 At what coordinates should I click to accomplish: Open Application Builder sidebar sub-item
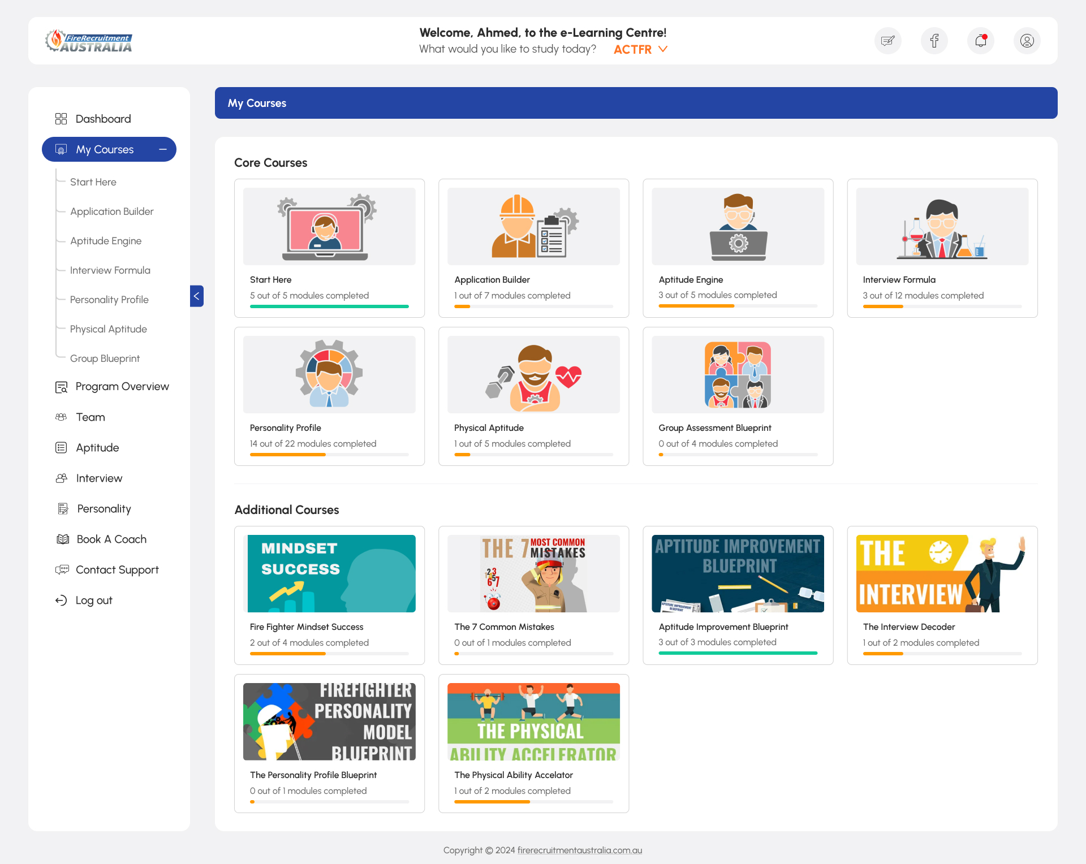(112, 211)
